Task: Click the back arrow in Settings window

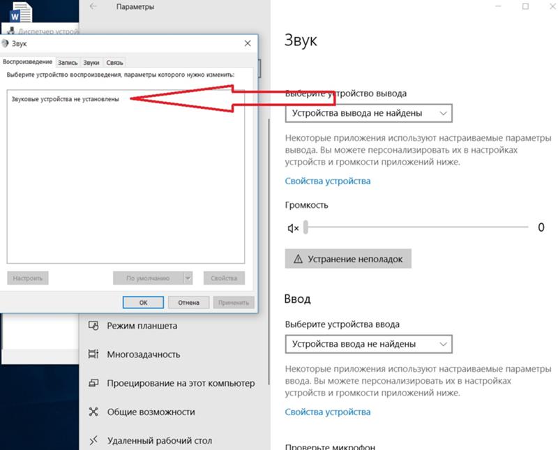Action: tap(93, 6)
